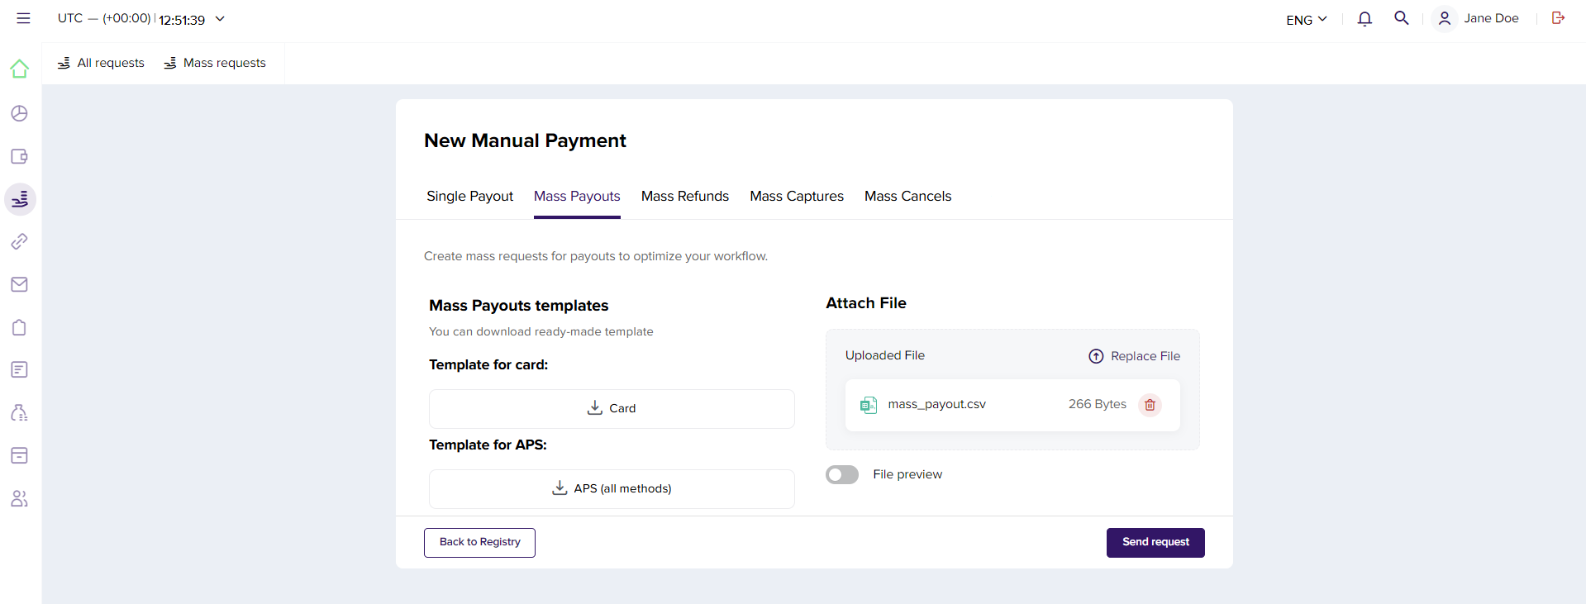1586x604 pixels.
Task: Open the hamburger menu
Action: (23, 18)
